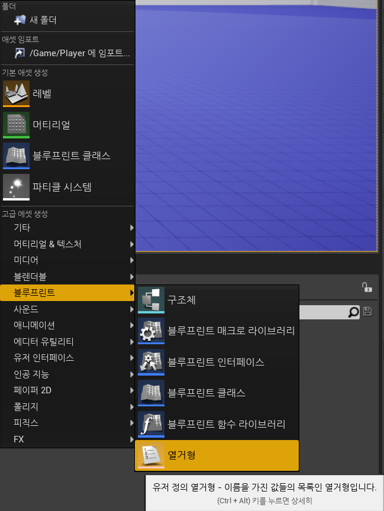Expand the 블렌더블 submenu arrow
This screenshot has width=384, height=511.
click(132, 276)
